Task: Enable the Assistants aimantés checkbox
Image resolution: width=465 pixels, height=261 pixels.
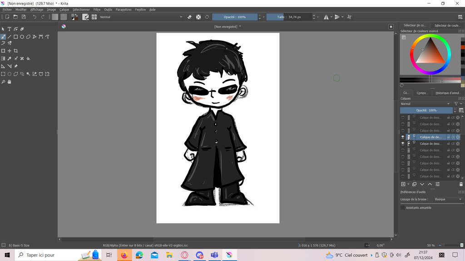Action: coord(402,208)
